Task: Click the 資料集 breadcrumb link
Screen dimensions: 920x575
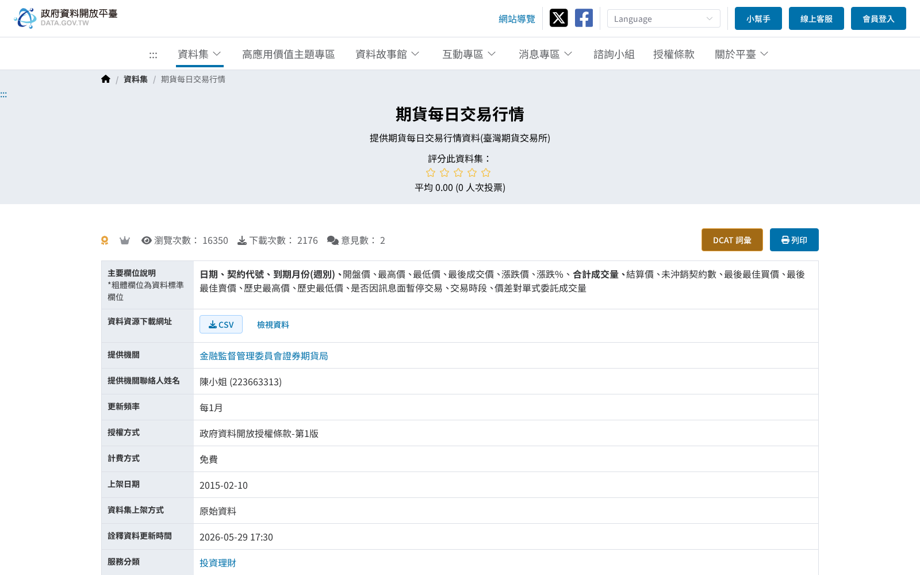Action: pyautogui.click(x=136, y=79)
